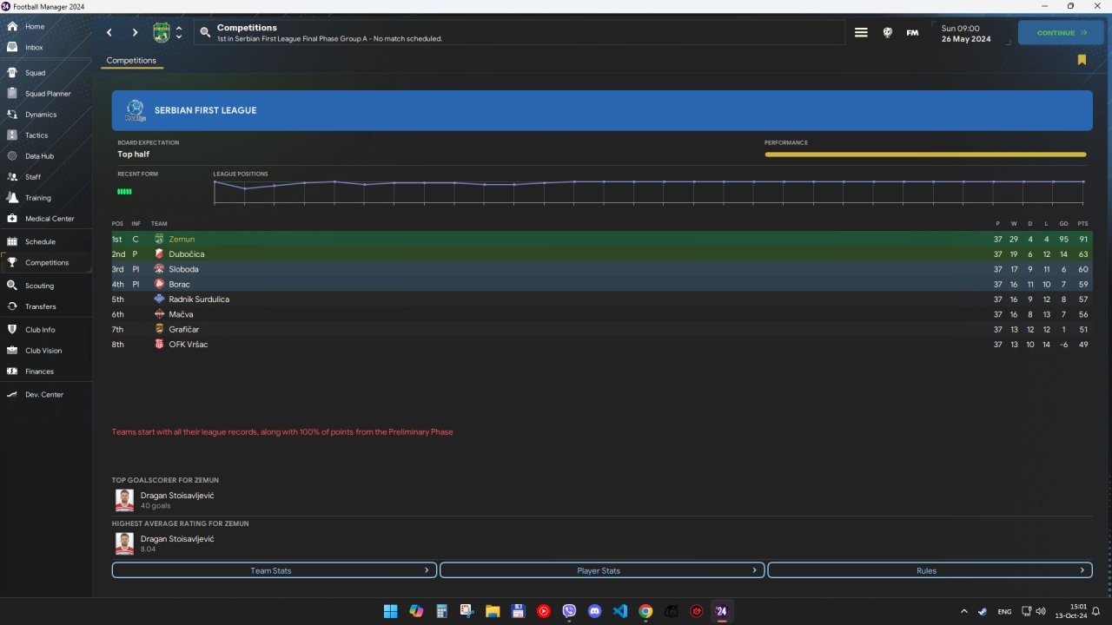This screenshot has height=625, width=1112.
Task: Click the search magnifier icon
Action: click(x=205, y=33)
